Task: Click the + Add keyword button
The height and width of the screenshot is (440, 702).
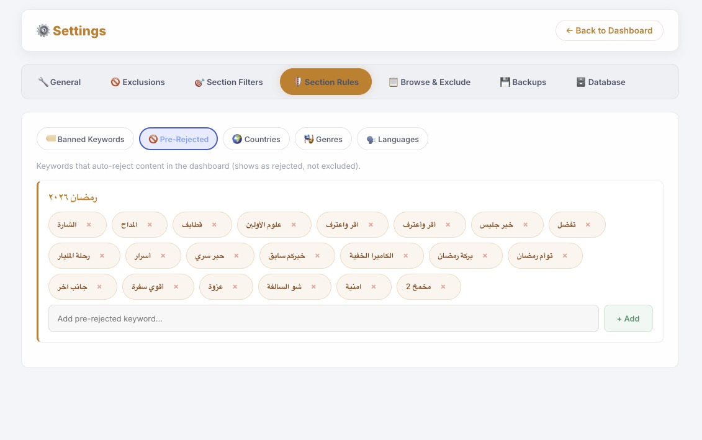Action: [x=628, y=319]
